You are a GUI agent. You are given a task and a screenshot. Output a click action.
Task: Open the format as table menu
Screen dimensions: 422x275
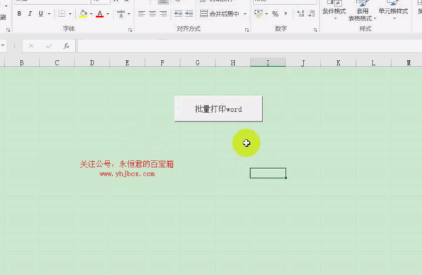(362, 13)
